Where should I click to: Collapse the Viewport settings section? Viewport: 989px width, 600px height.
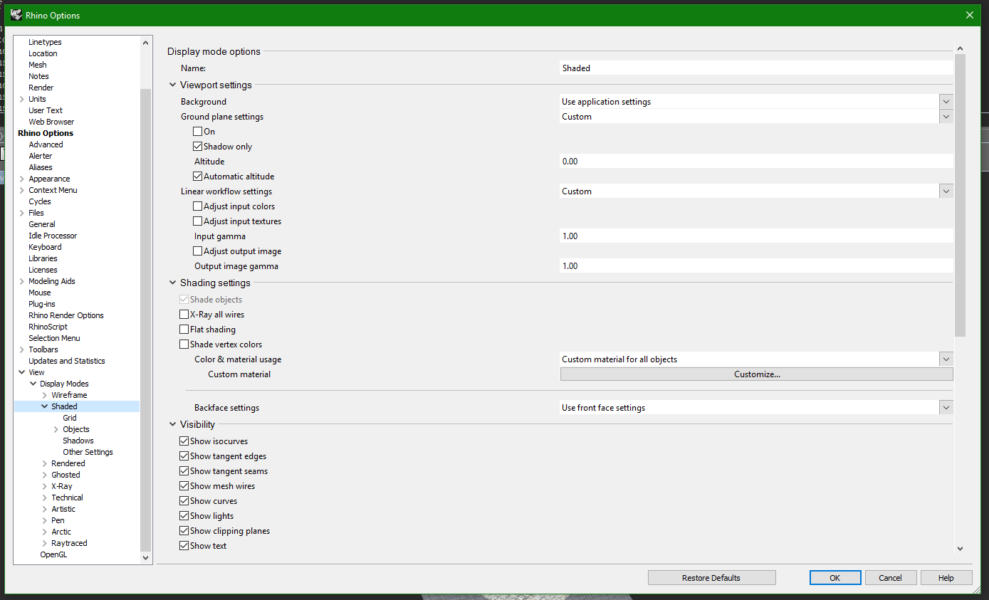point(172,85)
